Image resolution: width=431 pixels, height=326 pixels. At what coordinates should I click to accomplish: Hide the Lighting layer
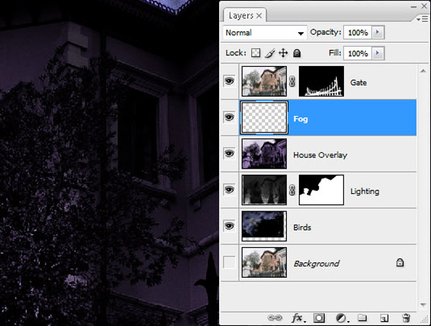[229, 190]
